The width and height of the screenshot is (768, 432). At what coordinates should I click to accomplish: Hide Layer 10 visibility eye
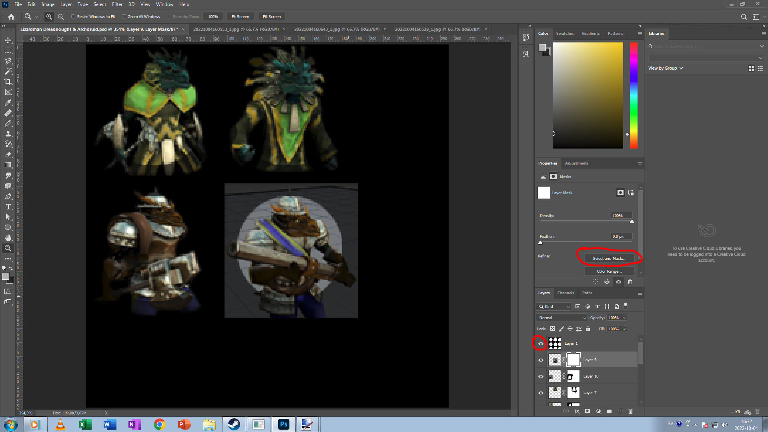541,376
